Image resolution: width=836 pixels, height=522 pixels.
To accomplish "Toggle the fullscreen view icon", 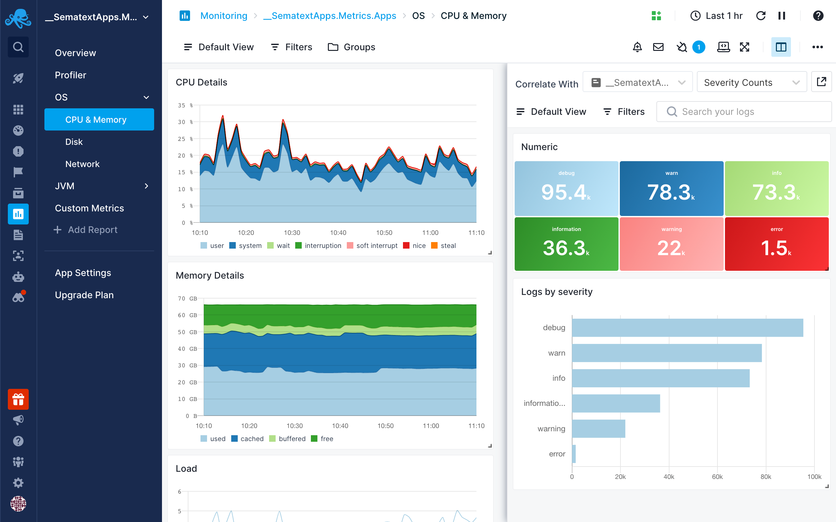I will (745, 47).
